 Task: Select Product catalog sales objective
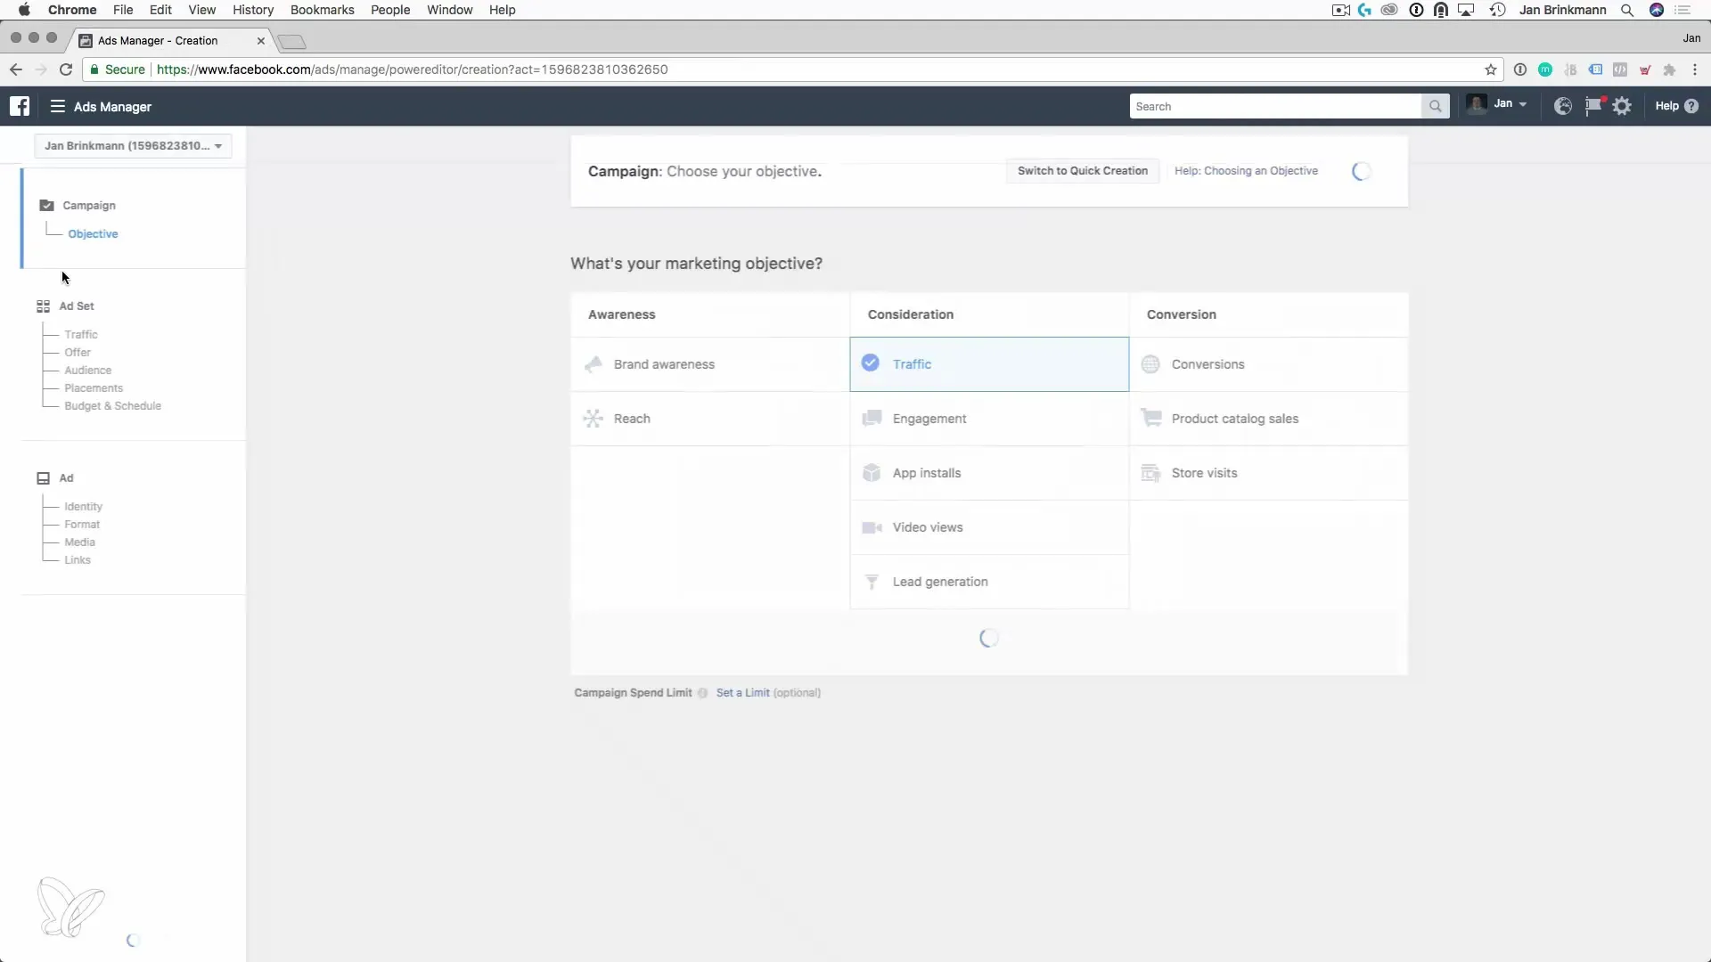[x=1269, y=419]
